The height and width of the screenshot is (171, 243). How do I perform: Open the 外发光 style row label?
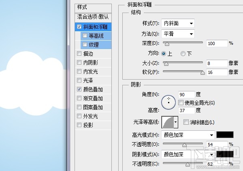(90, 116)
